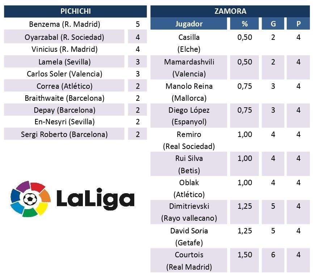Screen dimensions: 316x278
Task: Click Courtois's 1,50 coefficient value
Action: pos(245,255)
